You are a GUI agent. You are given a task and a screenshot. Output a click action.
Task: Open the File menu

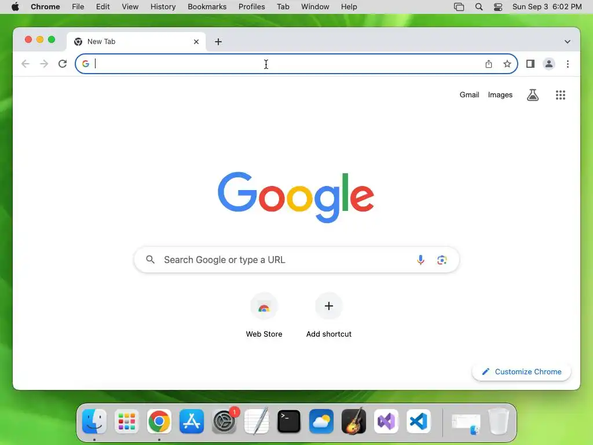tap(78, 7)
